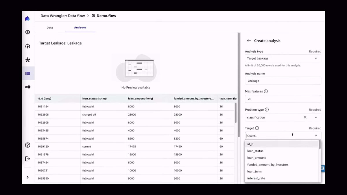The width and height of the screenshot is (347, 195).
Task: Open the Problem type dropdown arrow
Action: coord(316,117)
